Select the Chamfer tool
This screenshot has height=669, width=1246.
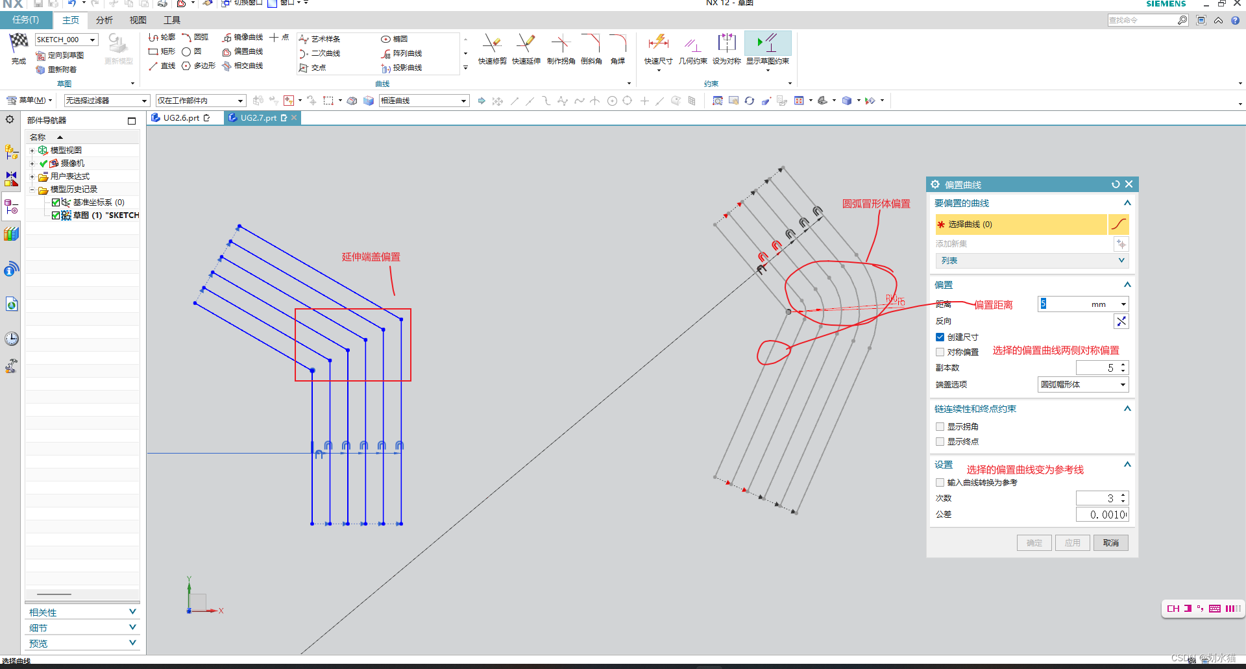(x=591, y=49)
